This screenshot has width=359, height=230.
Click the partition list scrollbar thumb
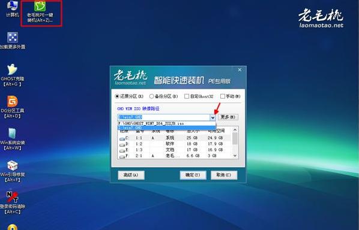pos(235,138)
